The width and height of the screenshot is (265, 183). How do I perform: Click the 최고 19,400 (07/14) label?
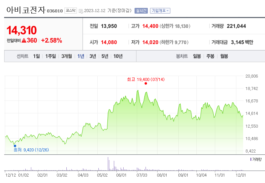(x=146, y=79)
